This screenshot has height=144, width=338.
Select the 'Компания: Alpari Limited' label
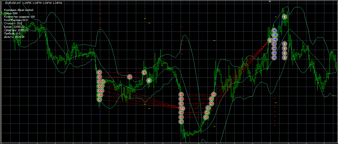[x=18, y=10]
